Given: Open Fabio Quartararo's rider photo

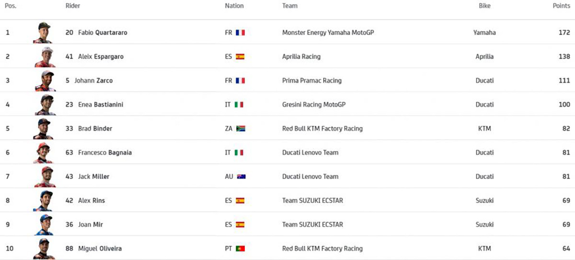Looking at the screenshot, I should click(43, 32).
